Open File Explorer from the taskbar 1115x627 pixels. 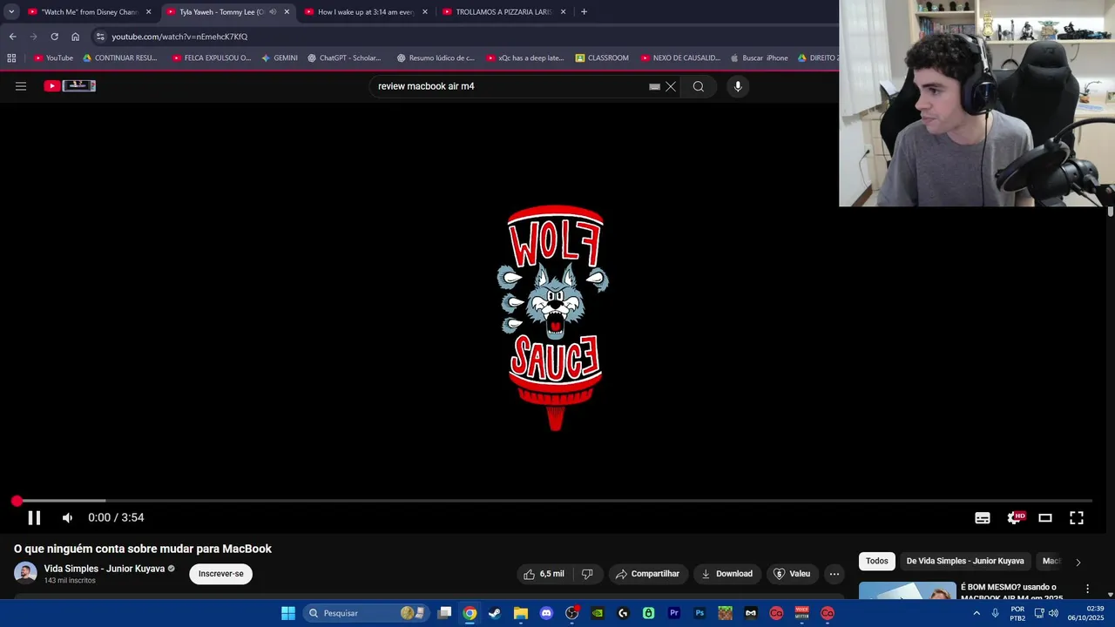coord(521,613)
